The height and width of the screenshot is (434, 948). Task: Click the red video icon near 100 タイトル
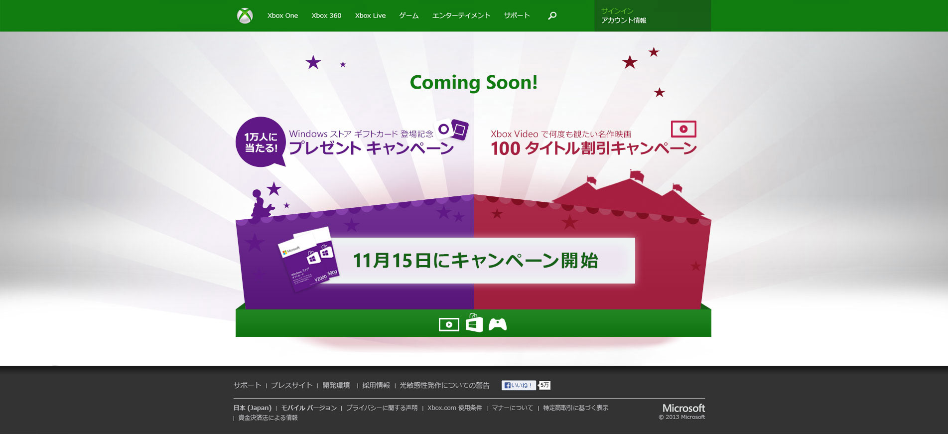(x=683, y=129)
